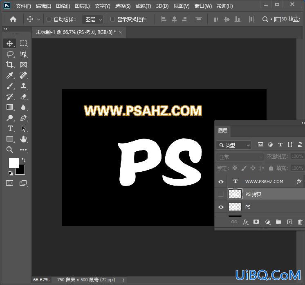
Task: Select the Rectangular Marquee tool
Action: (x=23, y=43)
